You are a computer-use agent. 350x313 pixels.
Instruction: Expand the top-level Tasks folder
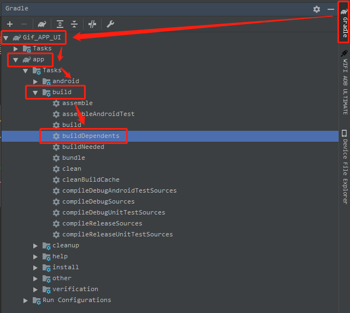(16, 49)
